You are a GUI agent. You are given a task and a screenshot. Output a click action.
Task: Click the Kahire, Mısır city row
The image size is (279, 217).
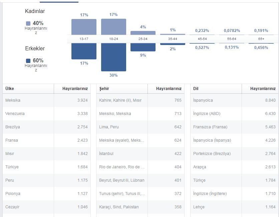tap(140, 100)
